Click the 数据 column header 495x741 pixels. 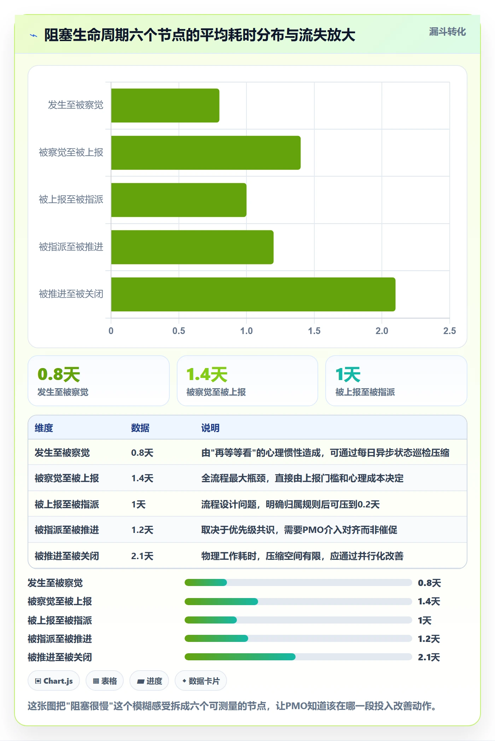140,428
